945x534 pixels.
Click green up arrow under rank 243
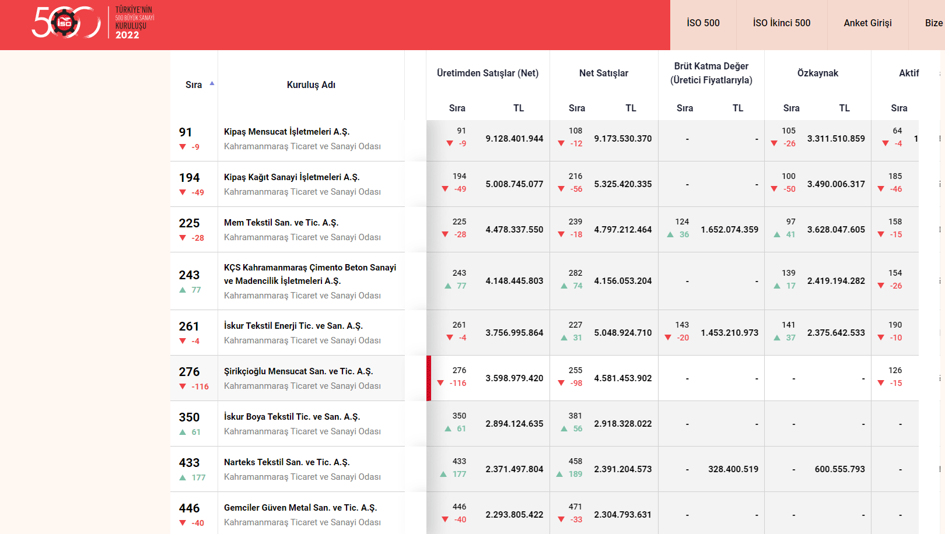click(x=183, y=290)
